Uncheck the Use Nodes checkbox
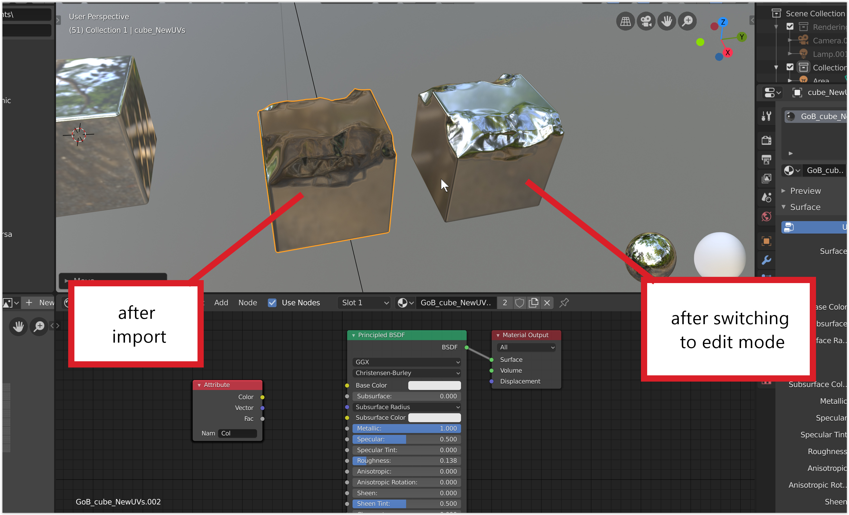849x515 pixels. coord(272,303)
